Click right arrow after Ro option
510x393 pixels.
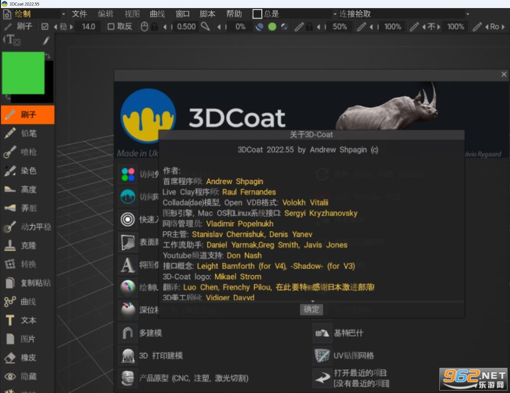[503, 27]
